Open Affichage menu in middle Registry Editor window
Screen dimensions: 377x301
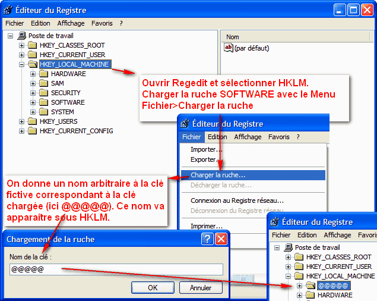coord(248,137)
